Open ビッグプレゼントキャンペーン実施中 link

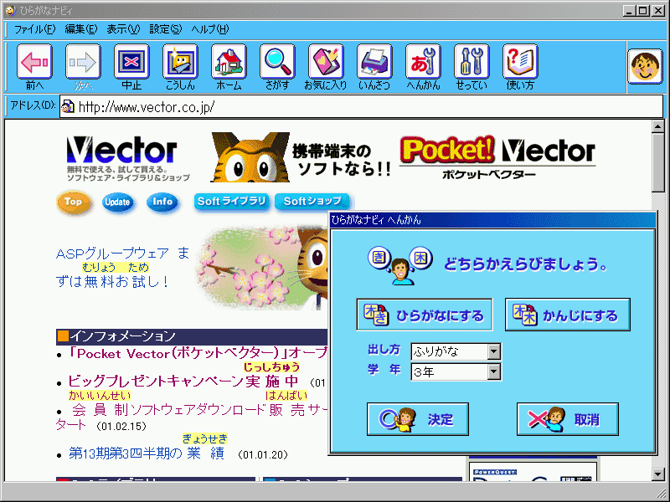point(183,381)
